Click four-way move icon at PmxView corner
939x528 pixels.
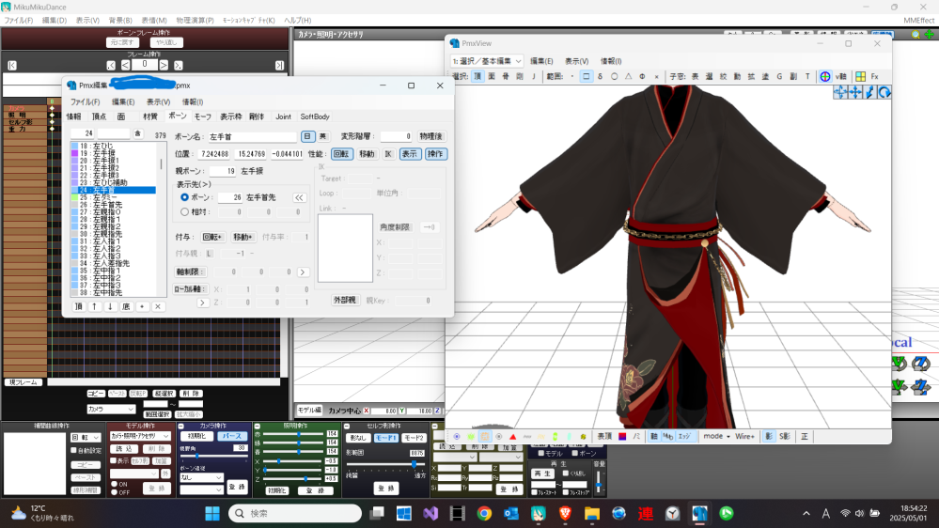[855, 92]
